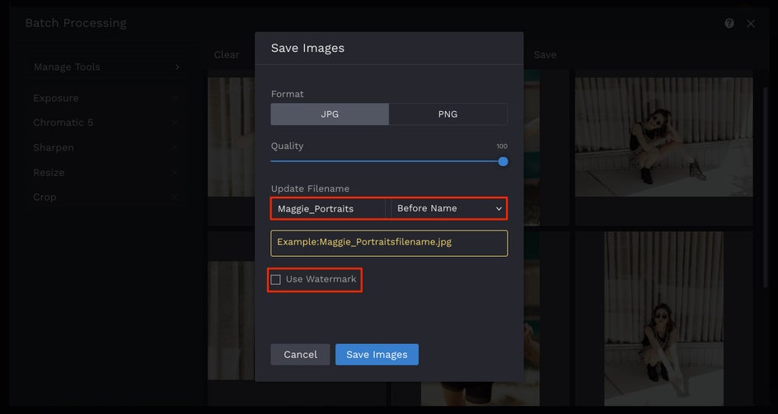Select PNG format
The width and height of the screenshot is (778, 414).
(448, 114)
